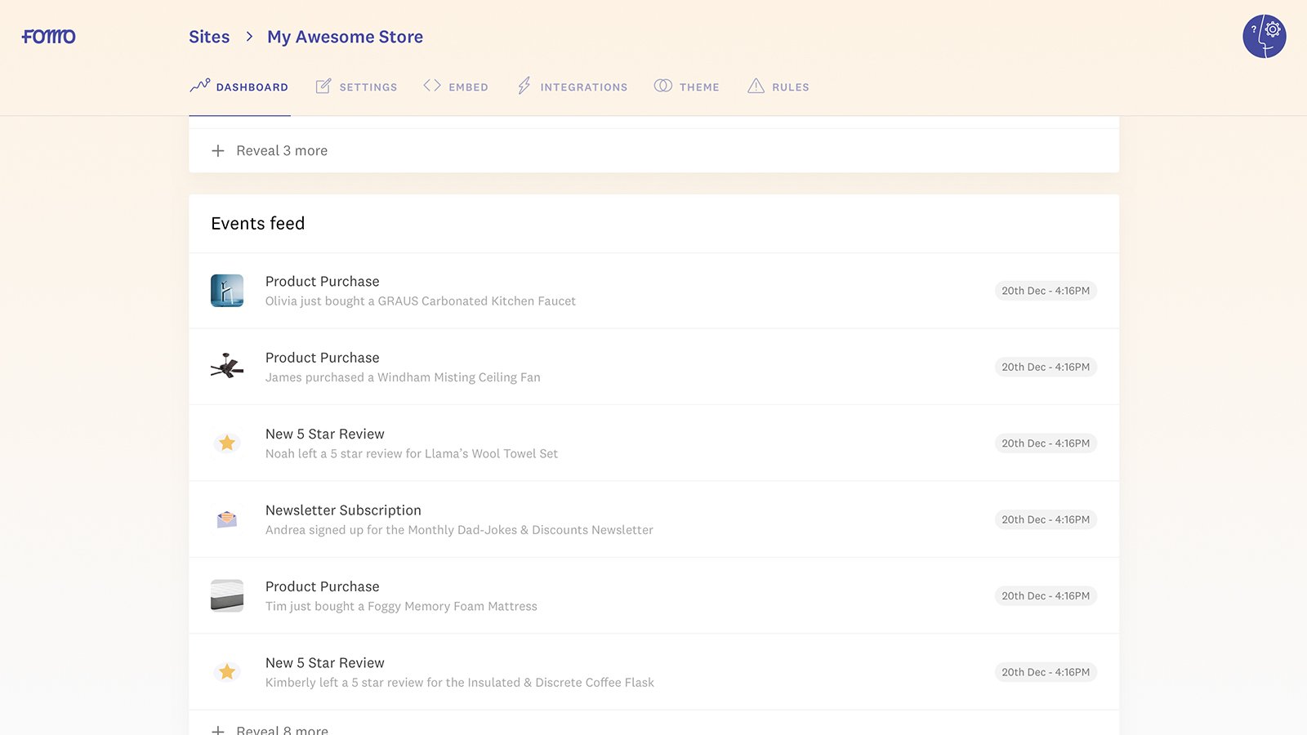Click the ceiling fan product icon
This screenshot has height=735, width=1307.
pos(227,367)
